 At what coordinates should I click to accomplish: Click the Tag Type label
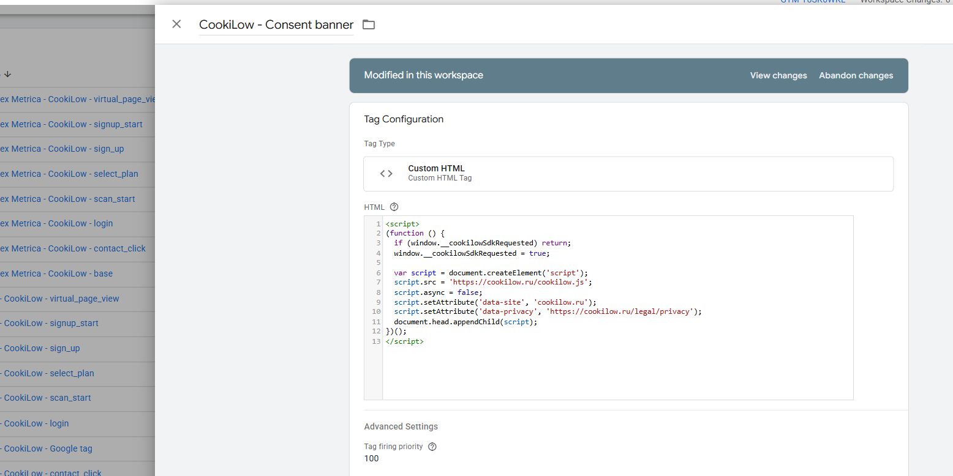(379, 144)
